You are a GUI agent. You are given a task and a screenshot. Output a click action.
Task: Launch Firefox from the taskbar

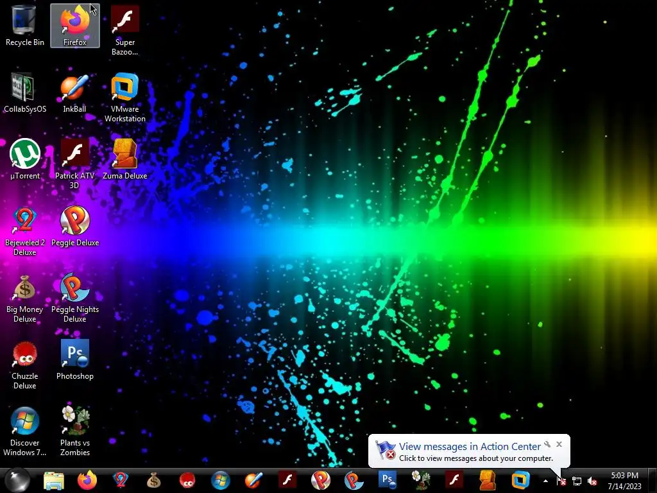tap(87, 480)
